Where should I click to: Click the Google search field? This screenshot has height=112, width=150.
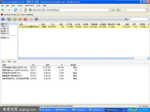[x=133, y=10]
